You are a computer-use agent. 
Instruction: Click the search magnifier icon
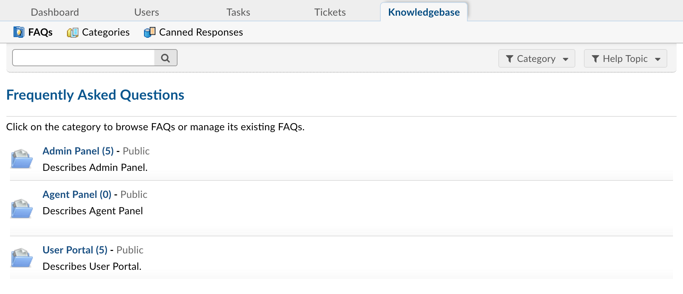pos(165,57)
